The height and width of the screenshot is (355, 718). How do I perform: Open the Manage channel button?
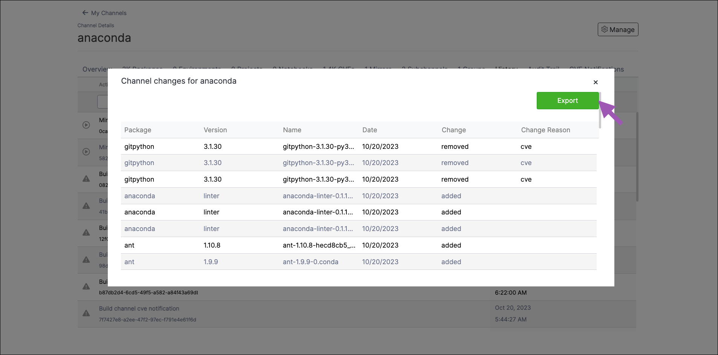618,29
